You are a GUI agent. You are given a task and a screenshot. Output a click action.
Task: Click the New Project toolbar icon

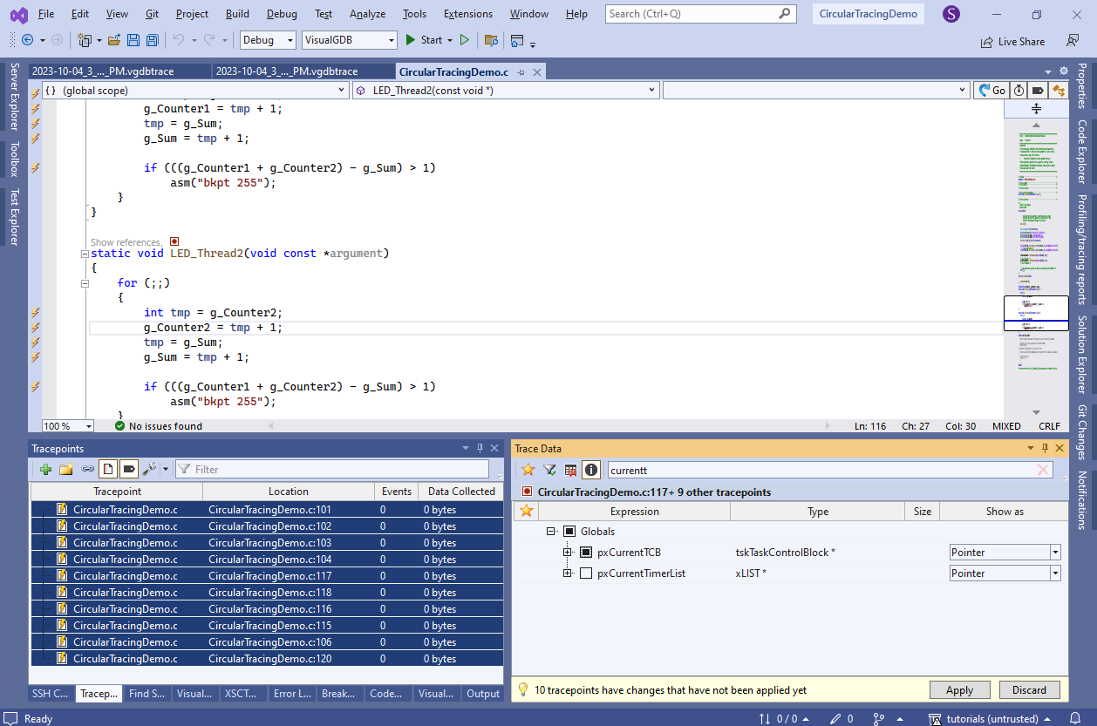pos(85,40)
